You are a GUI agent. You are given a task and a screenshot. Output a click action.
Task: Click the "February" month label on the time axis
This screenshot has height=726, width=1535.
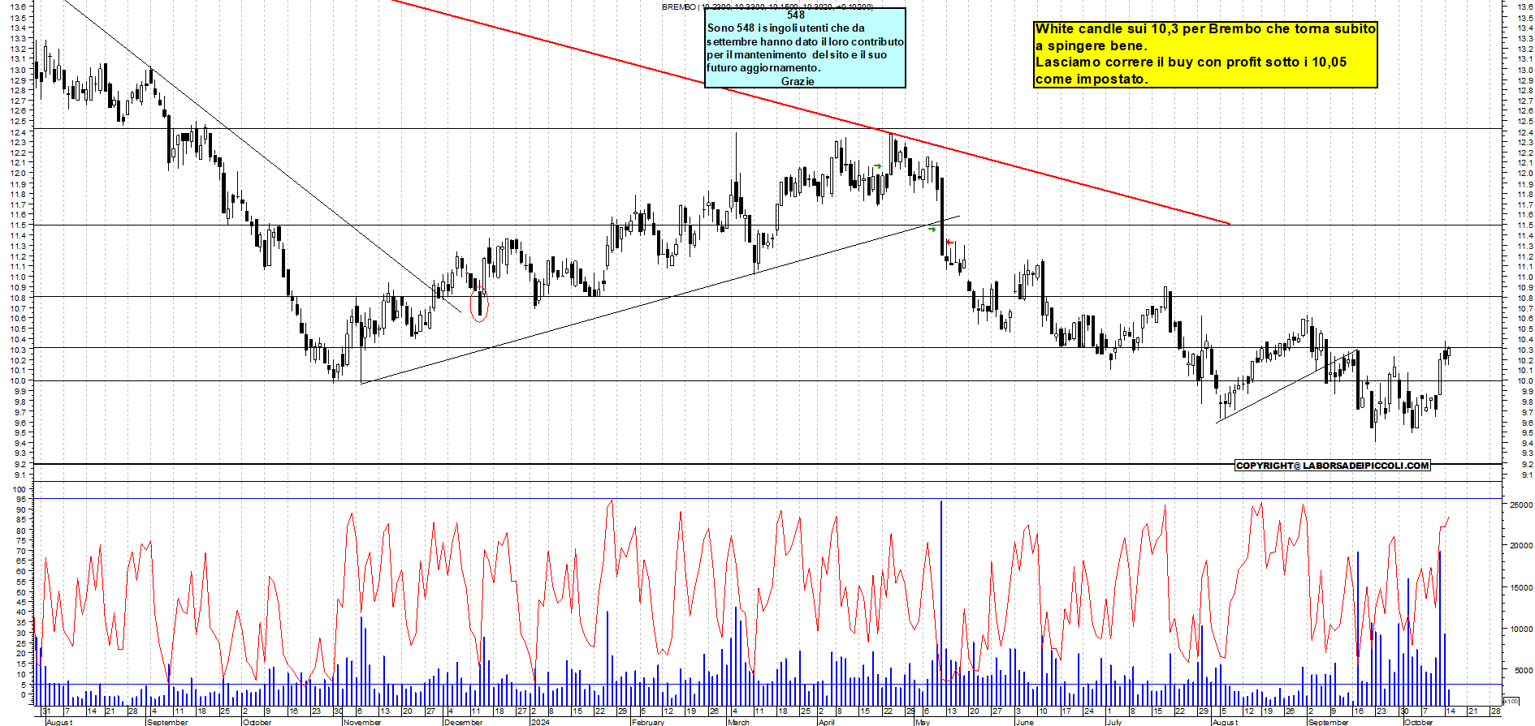(x=648, y=722)
